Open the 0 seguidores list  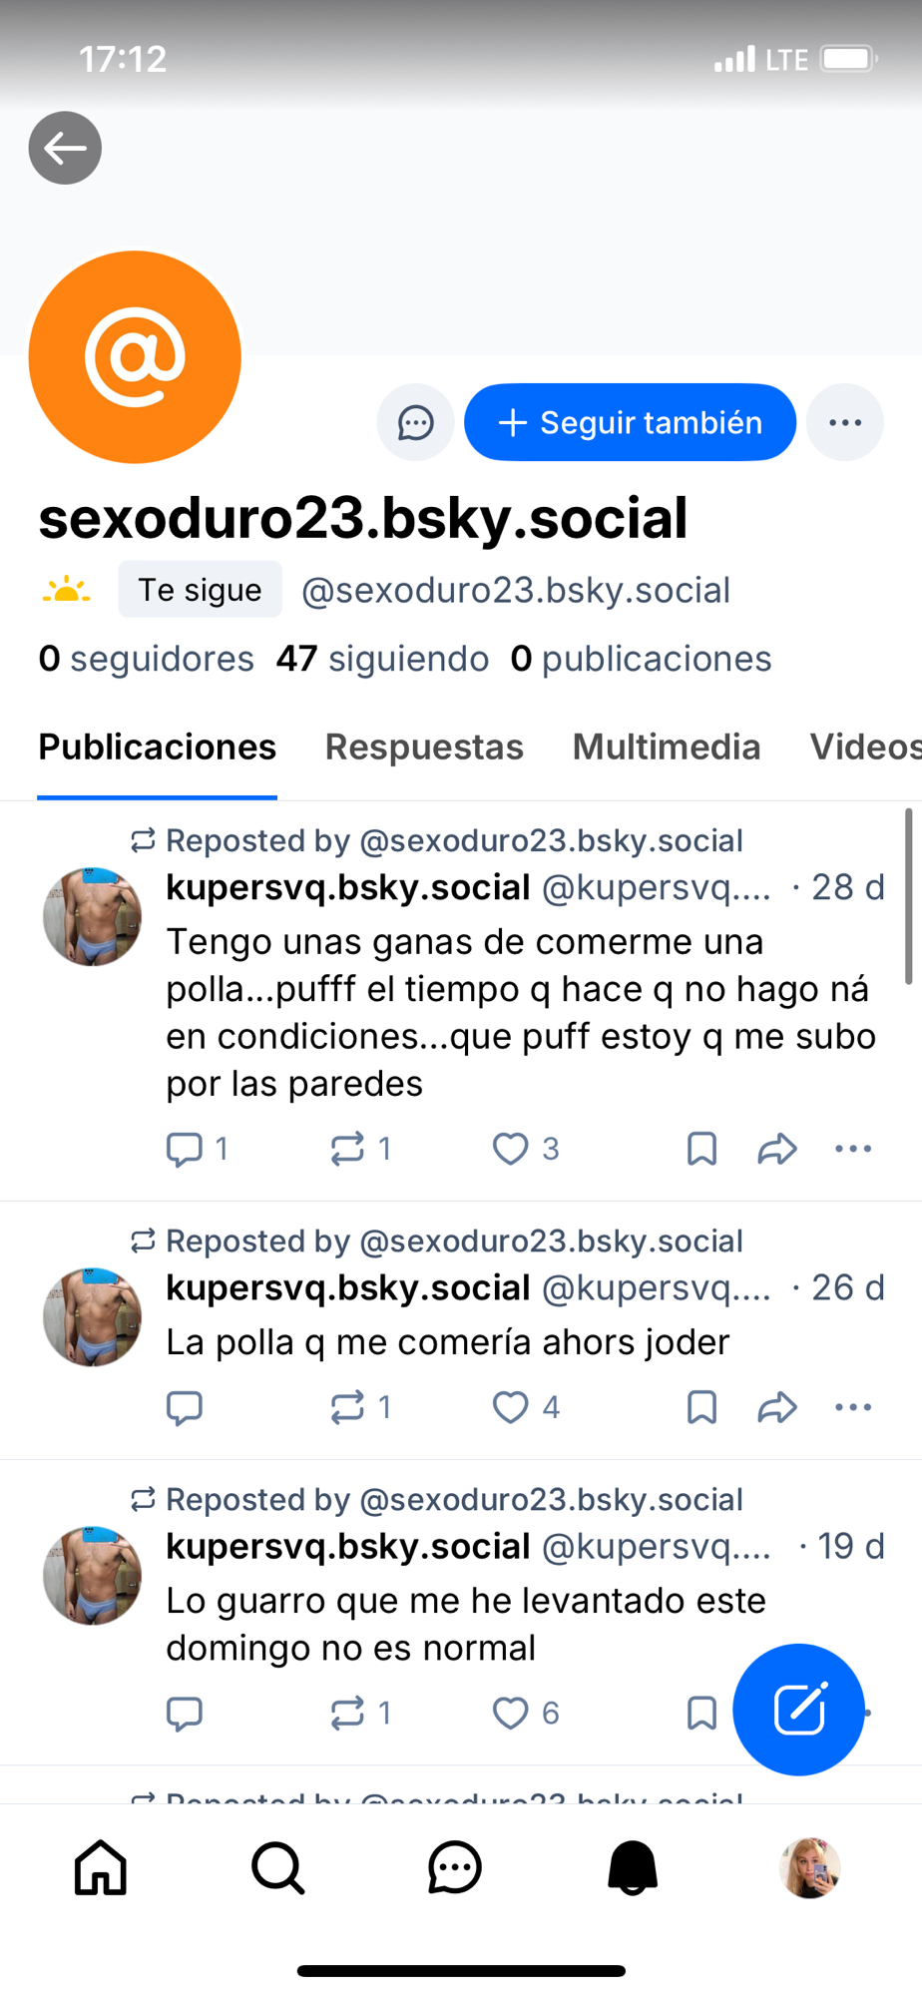pyautogui.click(x=146, y=659)
